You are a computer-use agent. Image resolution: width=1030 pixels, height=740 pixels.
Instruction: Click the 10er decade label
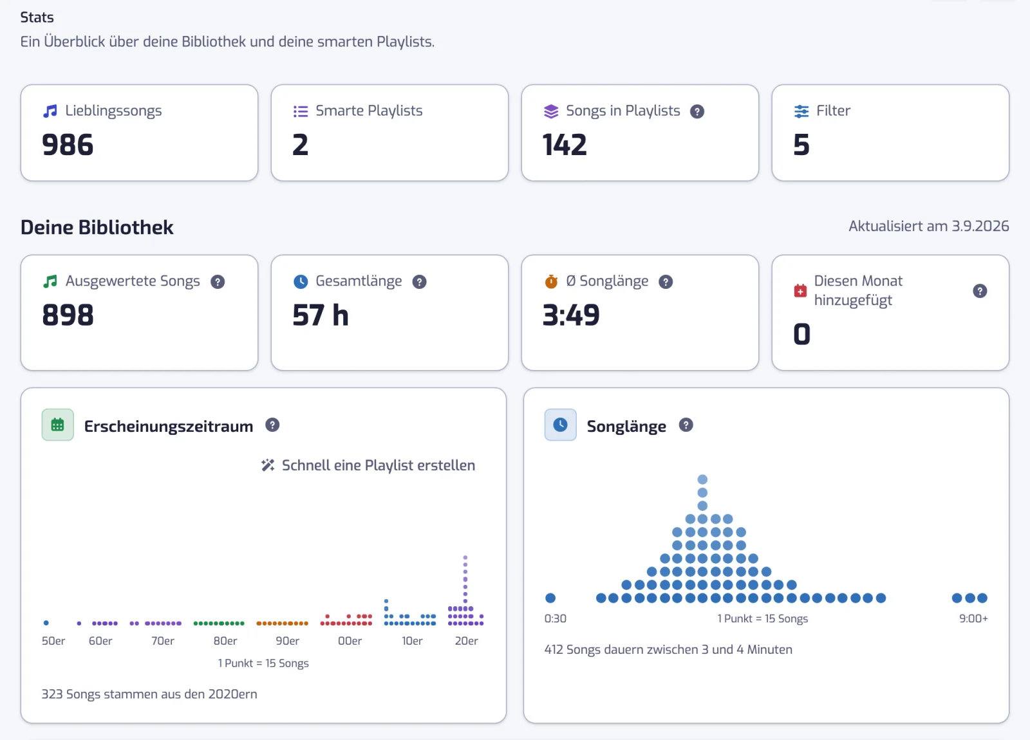(x=413, y=641)
